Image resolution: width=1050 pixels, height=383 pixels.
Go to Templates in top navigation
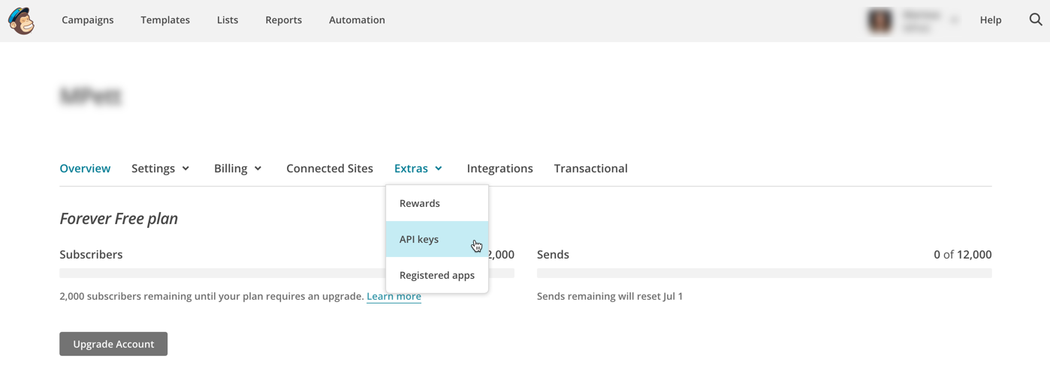point(165,20)
